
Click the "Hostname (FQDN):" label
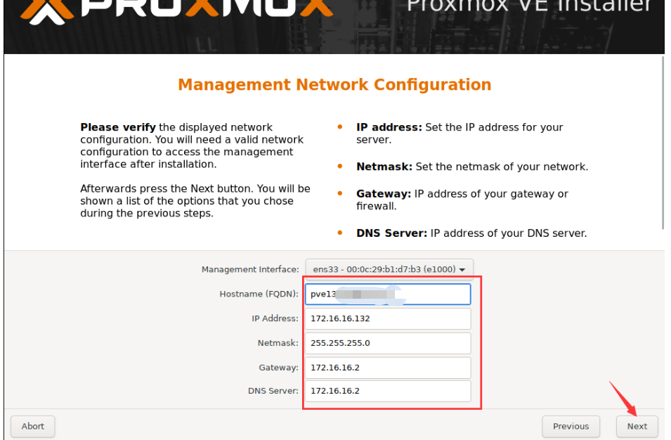(259, 294)
